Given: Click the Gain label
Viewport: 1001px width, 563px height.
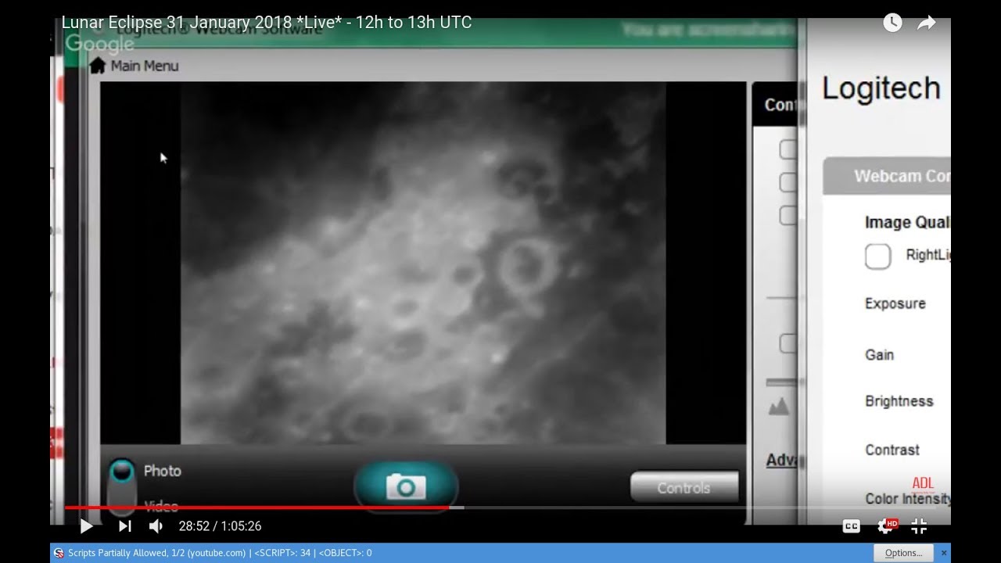Looking at the screenshot, I should [879, 354].
